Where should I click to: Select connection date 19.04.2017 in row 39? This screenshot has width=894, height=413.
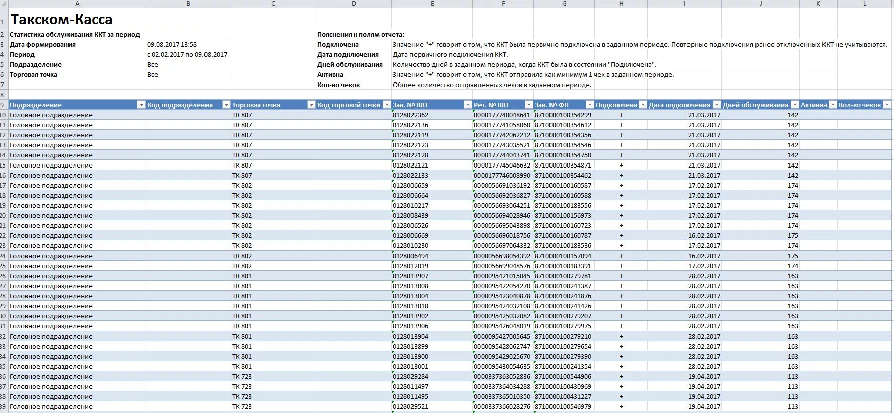(x=684, y=406)
